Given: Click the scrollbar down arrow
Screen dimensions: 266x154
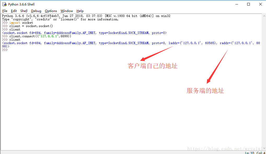Looking at the screenshot, I should (264, 148).
